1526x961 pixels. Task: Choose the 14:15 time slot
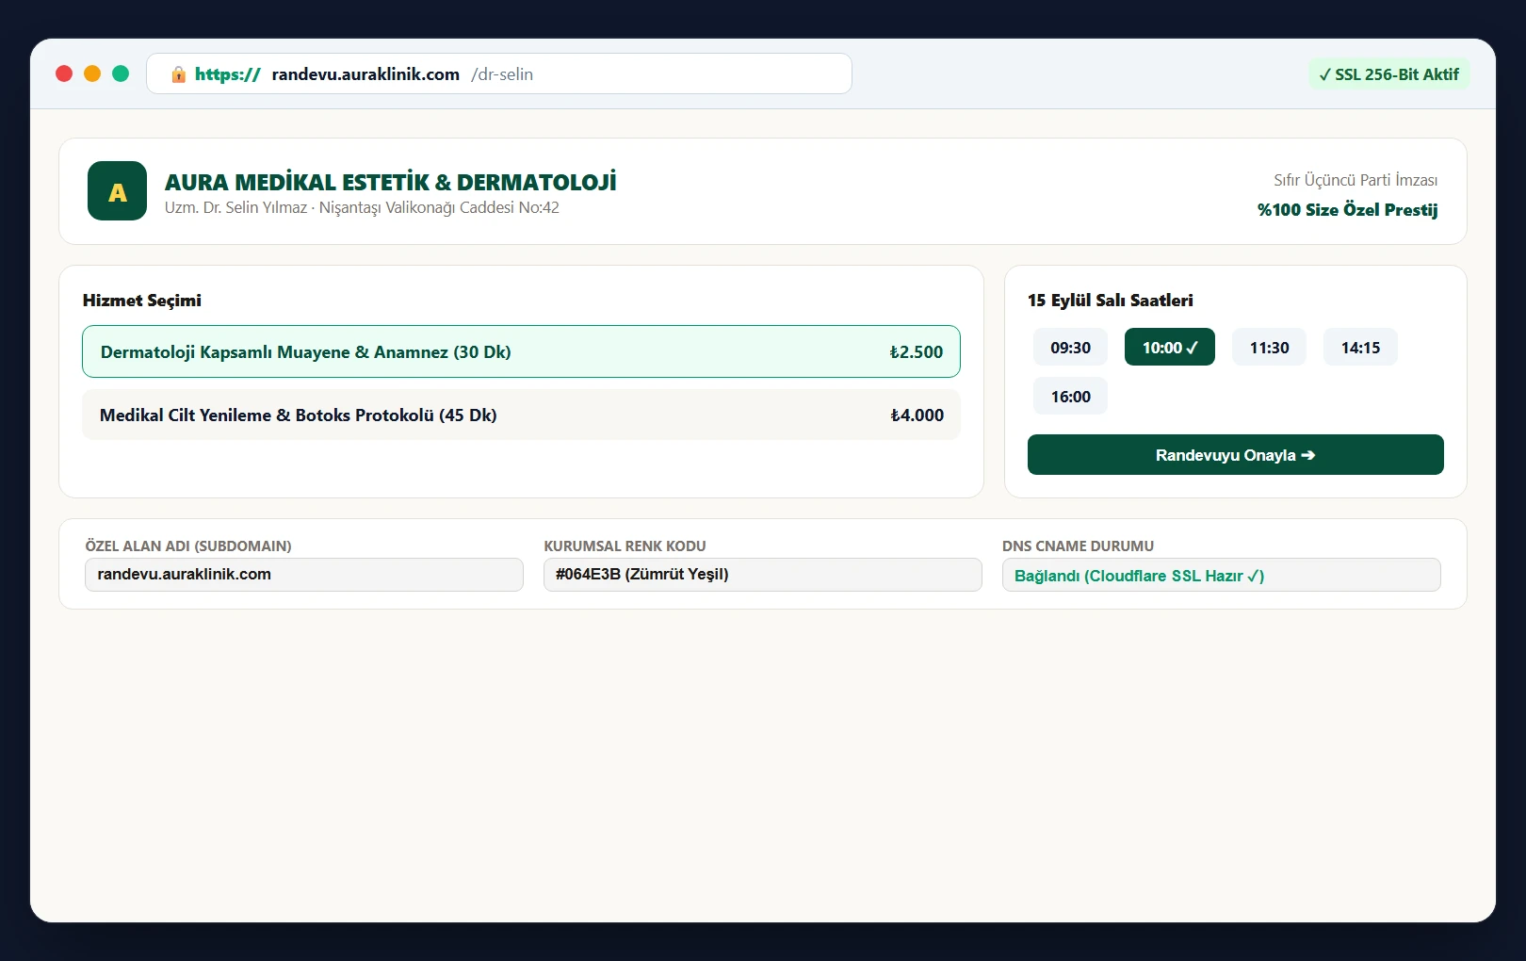[x=1360, y=348]
